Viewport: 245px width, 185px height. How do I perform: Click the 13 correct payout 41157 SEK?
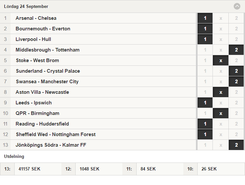coord(30,169)
